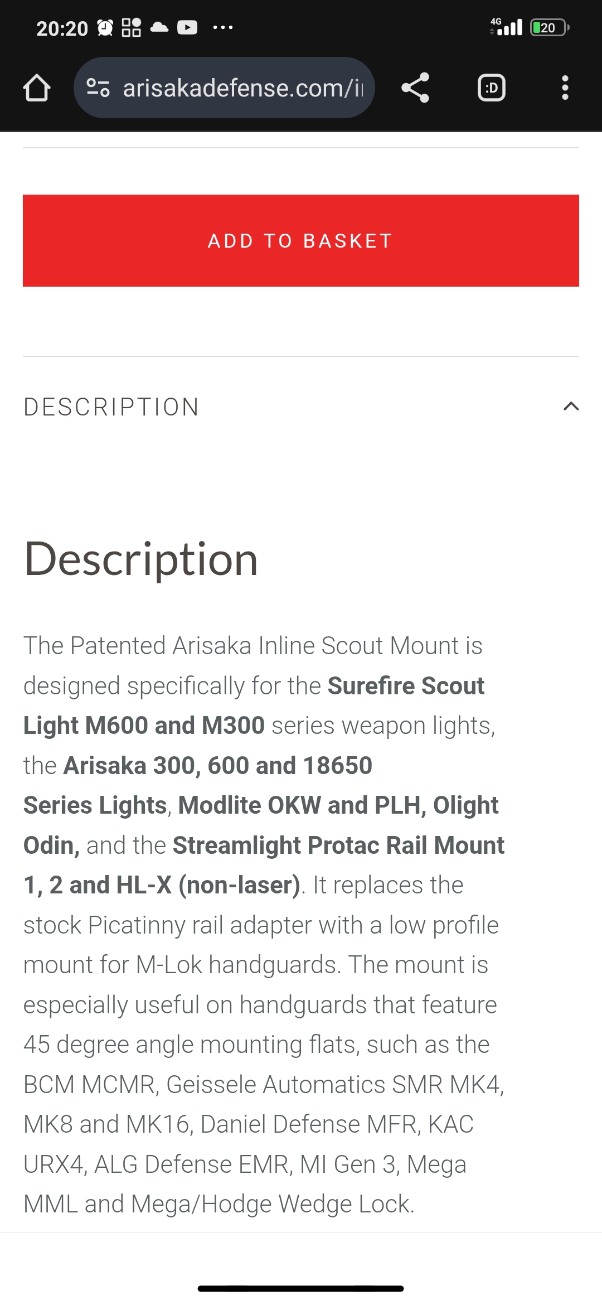The height and width of the screenshot is (1305, 602).
Task: Tap the status bar more-notifications dots
Action: coord(222,27)
